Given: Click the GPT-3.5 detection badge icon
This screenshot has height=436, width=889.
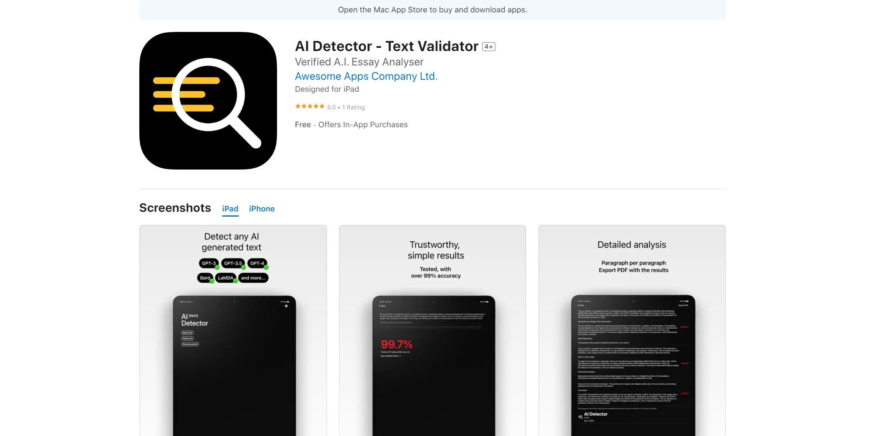Looking at the screenshot, I should (x=232, y=263).
